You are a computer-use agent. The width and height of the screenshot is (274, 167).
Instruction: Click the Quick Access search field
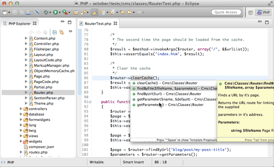click(x=226, y=12)
